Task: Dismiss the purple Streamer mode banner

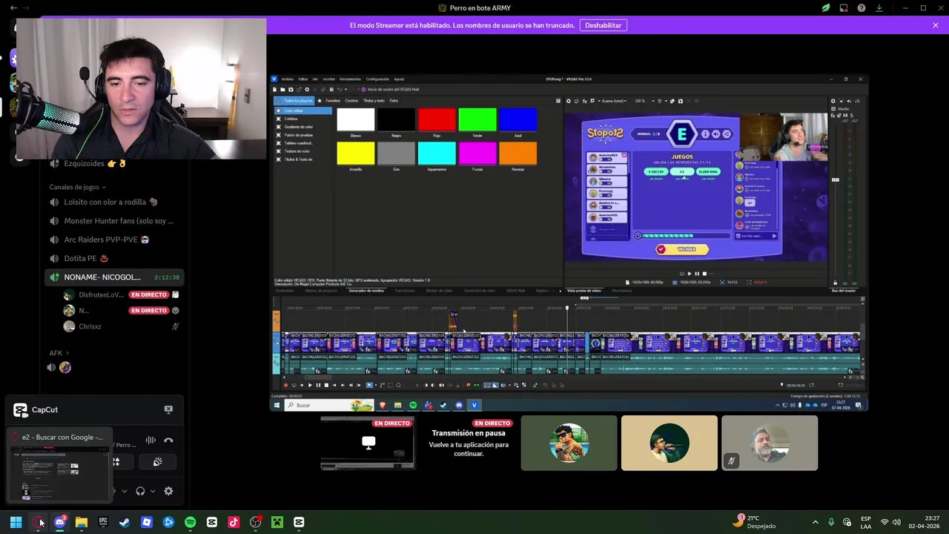Action: pos(936,25)
